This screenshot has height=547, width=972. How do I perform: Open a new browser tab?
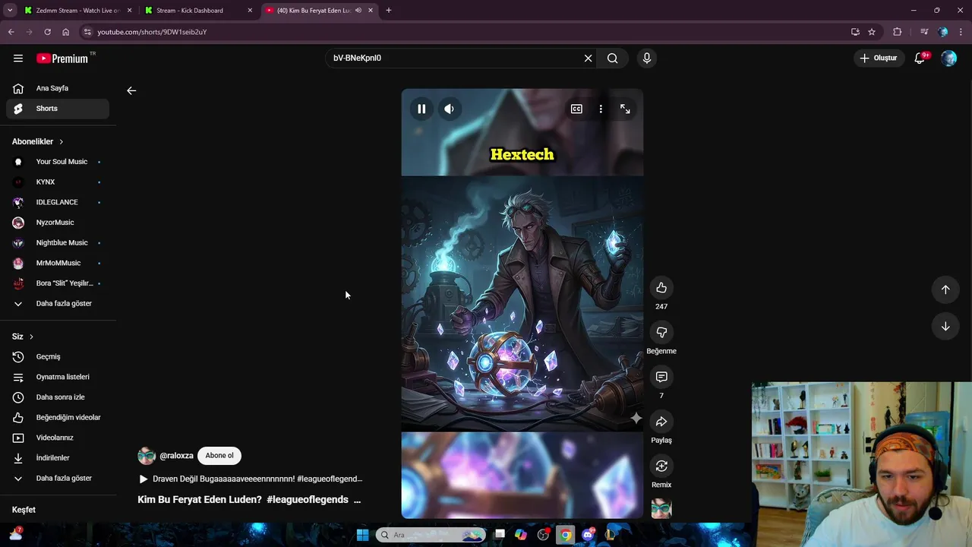pos(389,11)
